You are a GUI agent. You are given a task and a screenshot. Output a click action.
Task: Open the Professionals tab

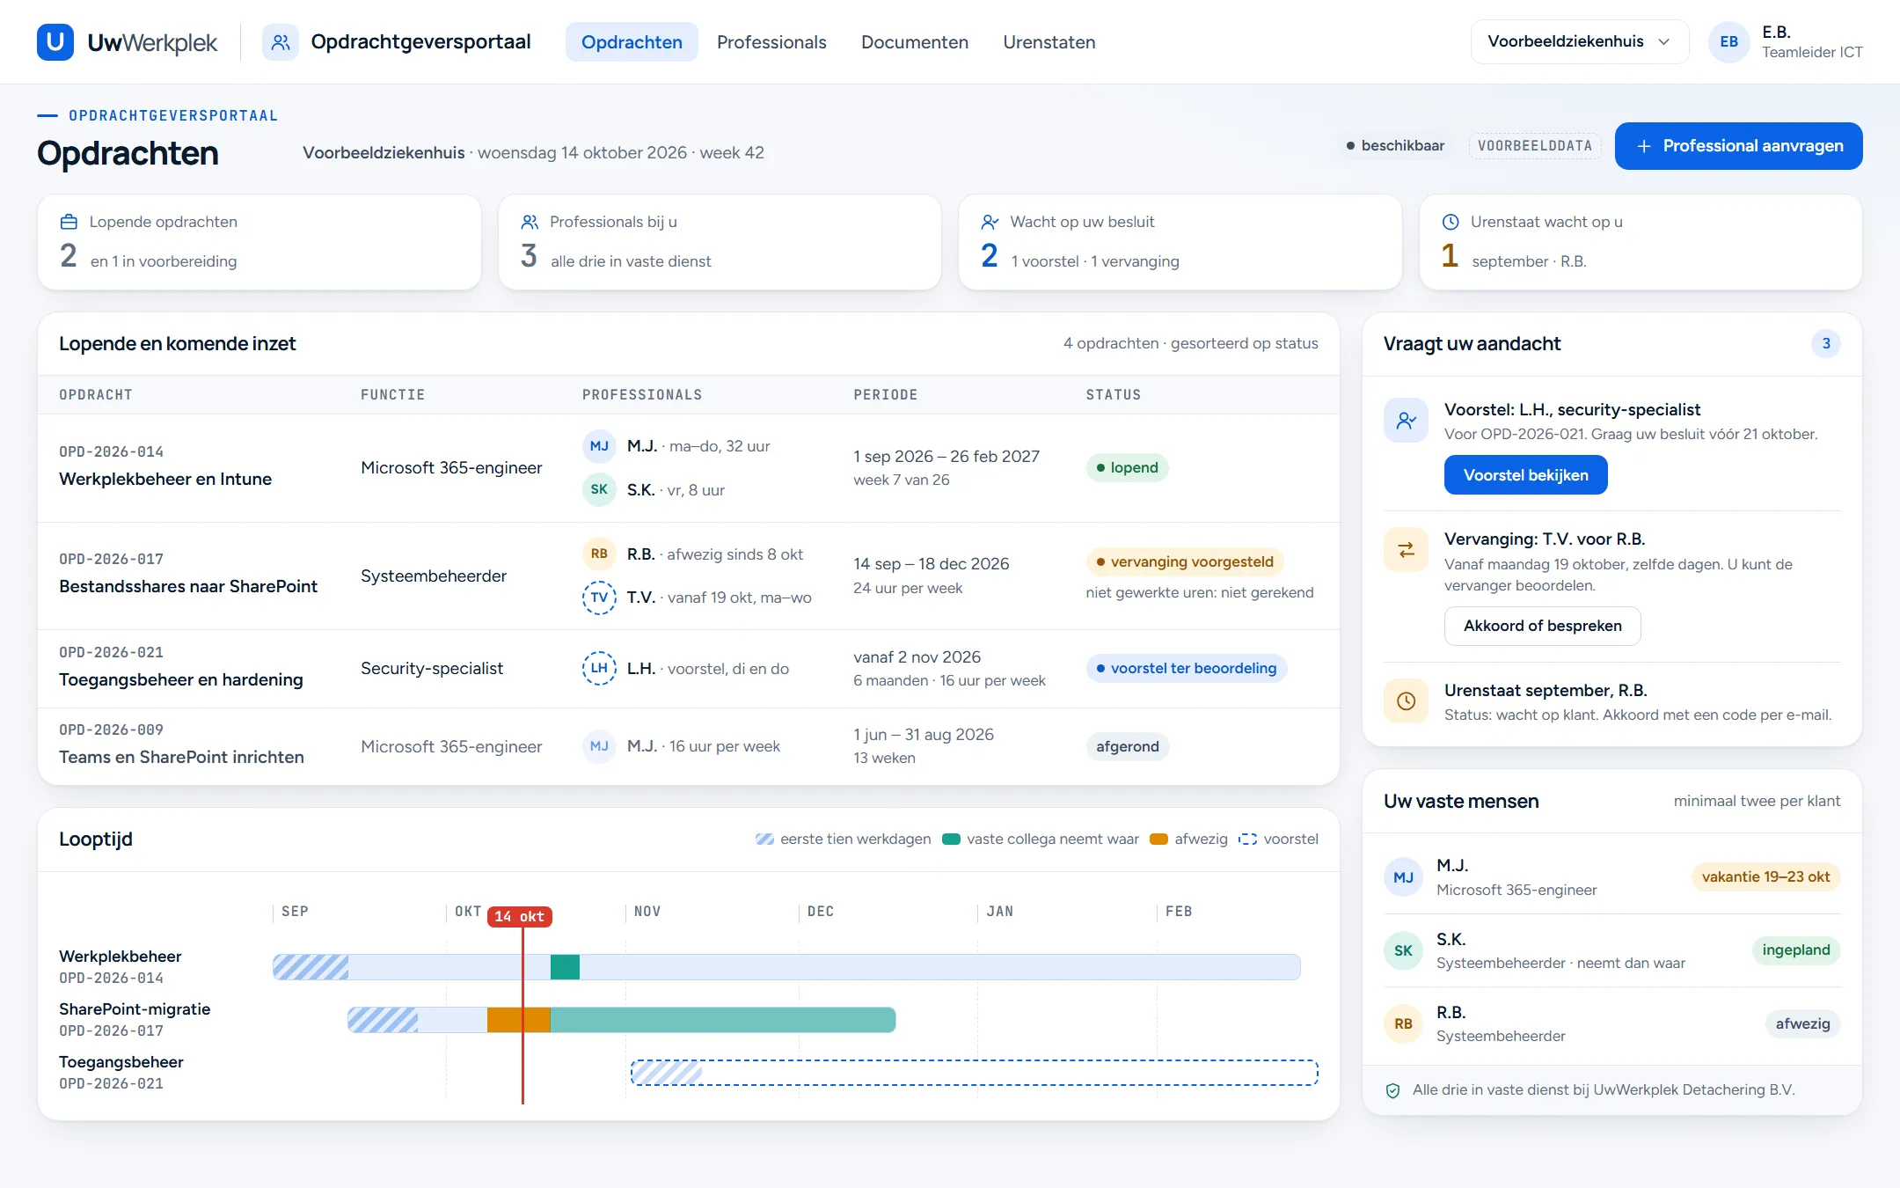pos(771,41)
